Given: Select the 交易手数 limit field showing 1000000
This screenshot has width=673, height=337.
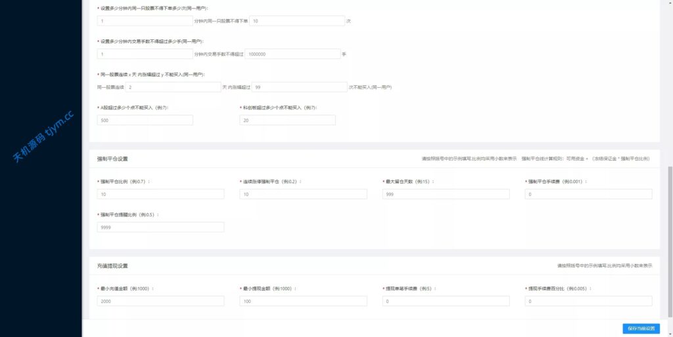Looking at the screenshot, I should (292, 54).
